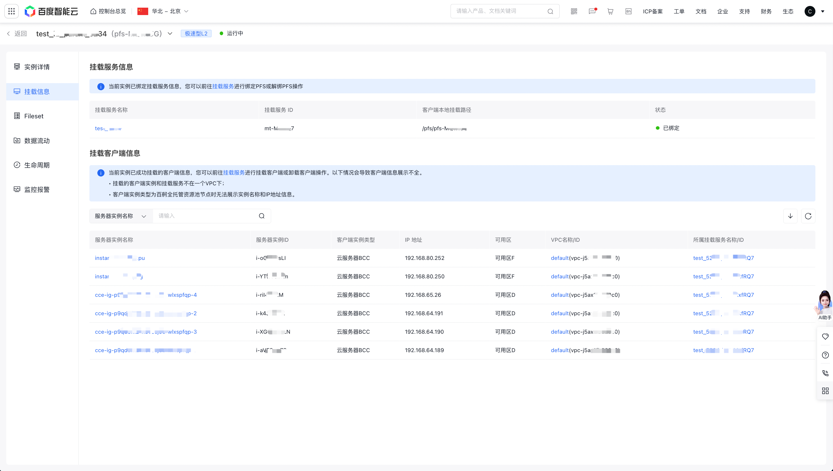Expand the account avatar dropdown arrow
The image size is (833, 471).
point(822,11)
